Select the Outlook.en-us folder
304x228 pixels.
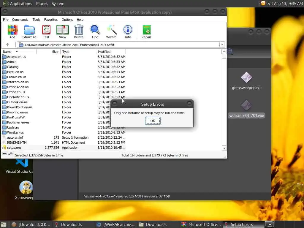click(x=17, y=102)
